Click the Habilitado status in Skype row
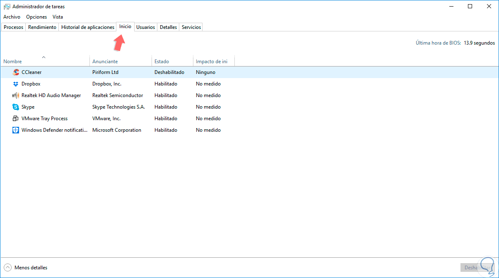The width and height of the screenshot is (499, 278). pyautogui.click(x=166, y=107)
